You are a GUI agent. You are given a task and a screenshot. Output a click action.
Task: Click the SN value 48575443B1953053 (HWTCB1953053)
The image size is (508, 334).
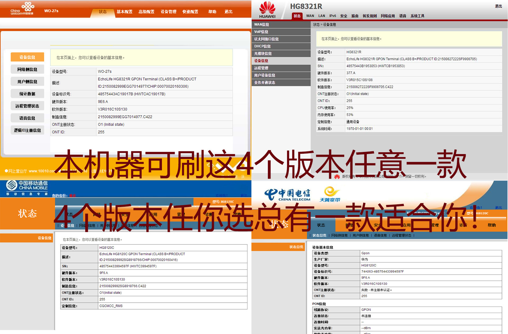pyautogui.click(x=376, y=66)
